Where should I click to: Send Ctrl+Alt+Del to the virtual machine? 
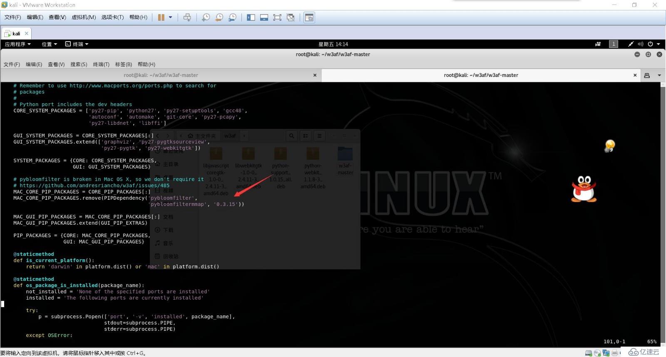(187, 17)
